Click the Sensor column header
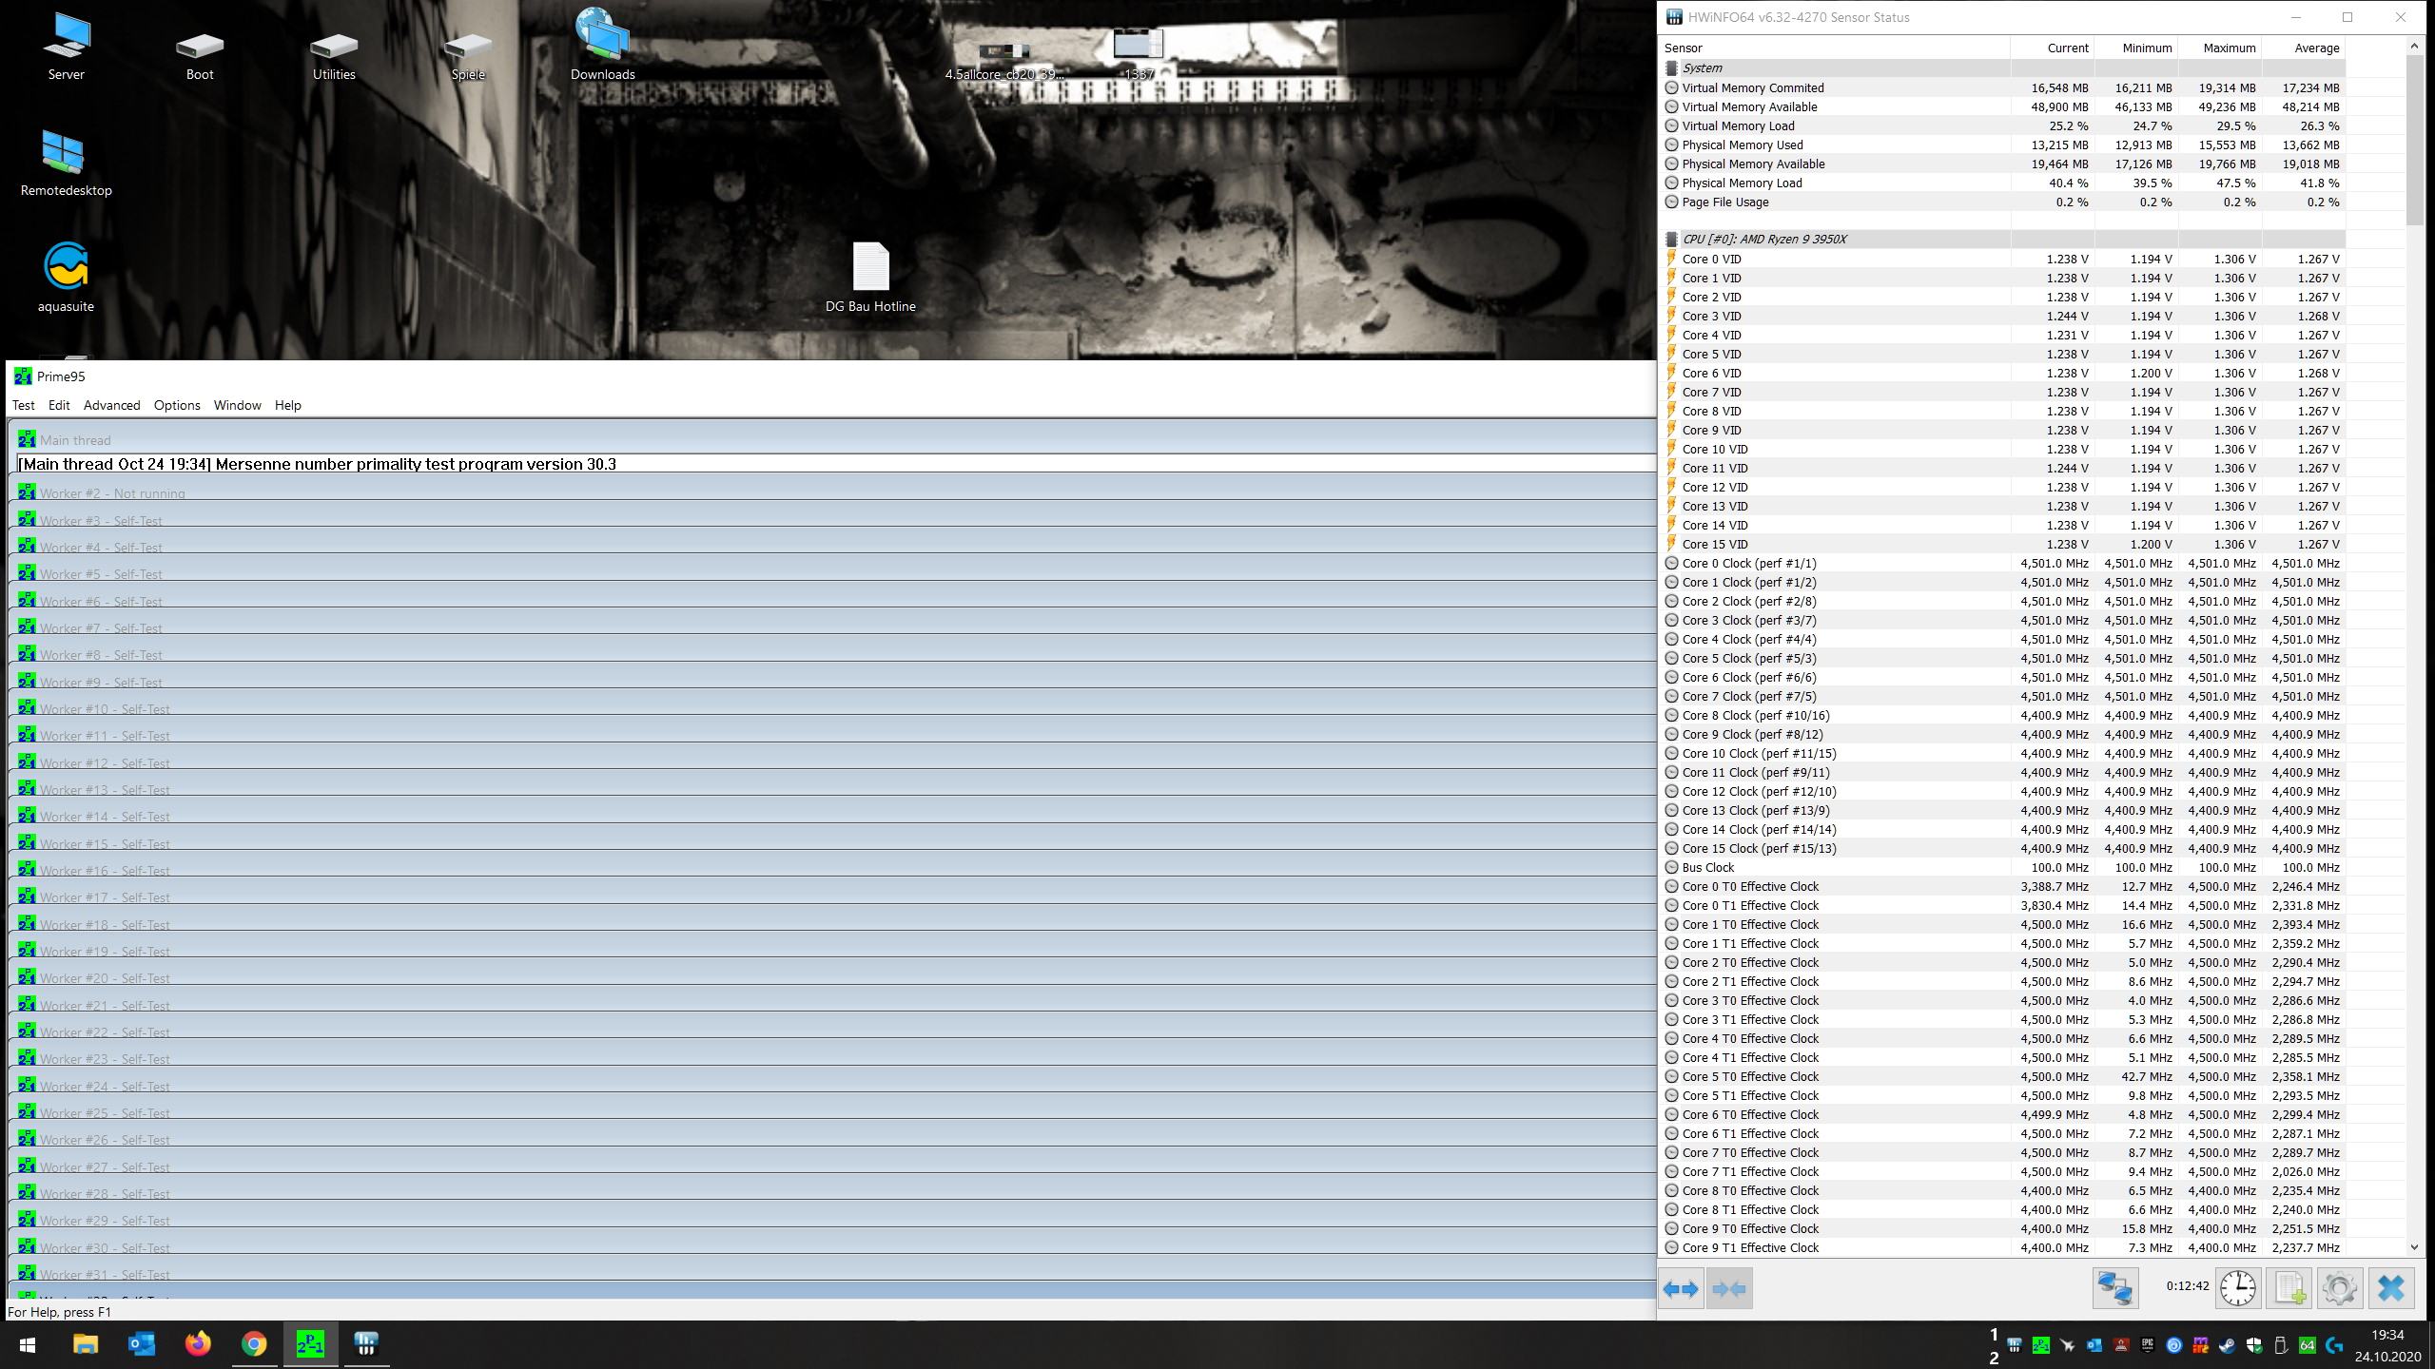Screen dimensions: 2435x1369 (1835, 48)
